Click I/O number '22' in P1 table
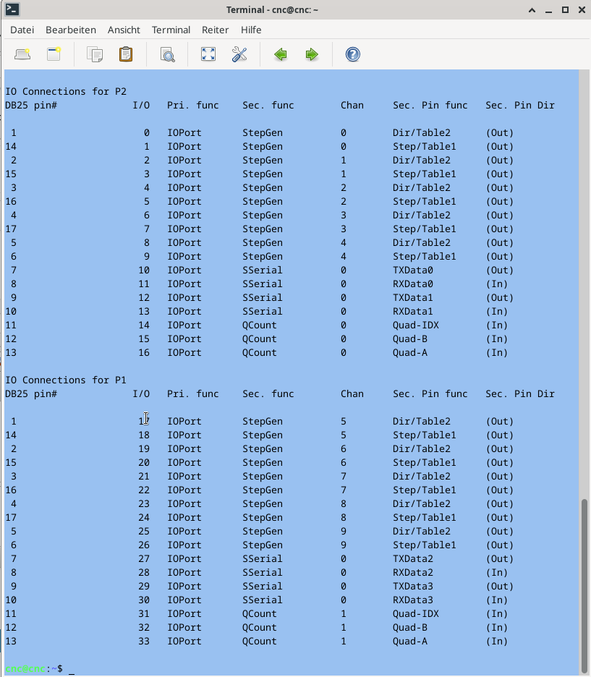Image resolution: width=591 pixels, height=677 pixels. tap(144, 490)
